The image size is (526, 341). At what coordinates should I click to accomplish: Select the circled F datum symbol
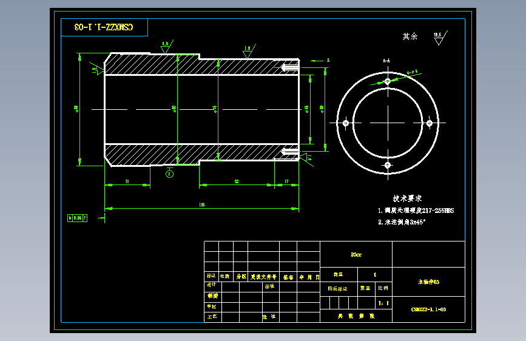click(169, 174)
